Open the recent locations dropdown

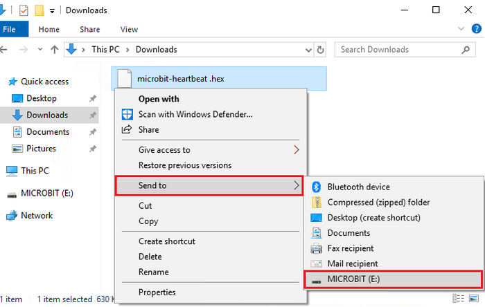pyautogui.click(x=40, y=49)
